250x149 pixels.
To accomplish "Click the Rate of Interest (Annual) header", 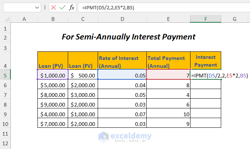I will (x=122, y=61).
